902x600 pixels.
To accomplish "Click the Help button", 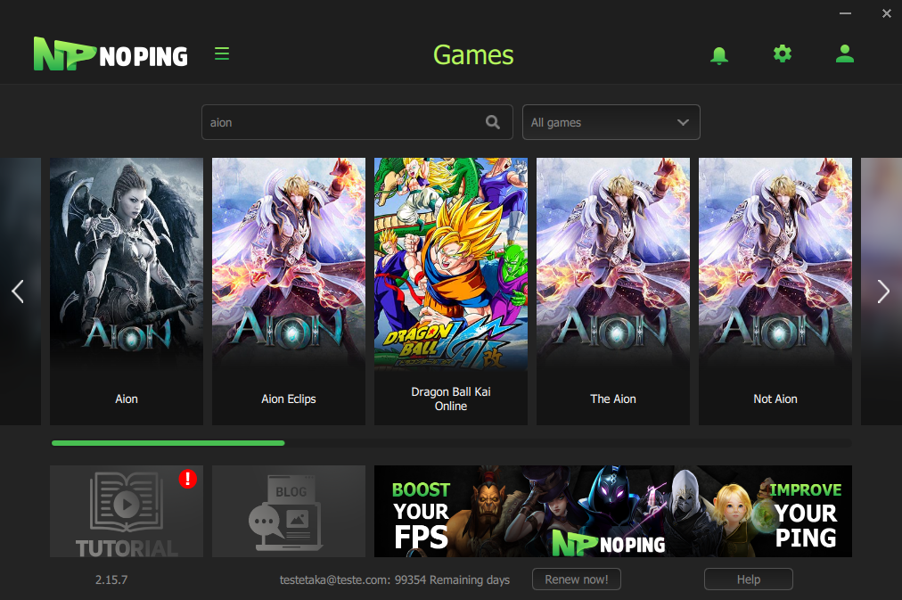I will point(749,579).
